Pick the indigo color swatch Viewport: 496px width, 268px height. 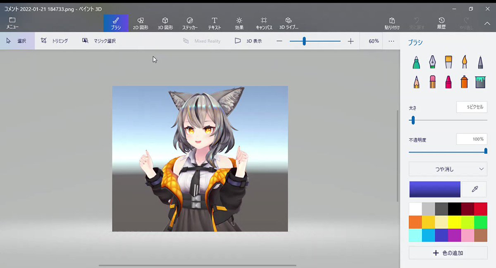pos(441,235)
